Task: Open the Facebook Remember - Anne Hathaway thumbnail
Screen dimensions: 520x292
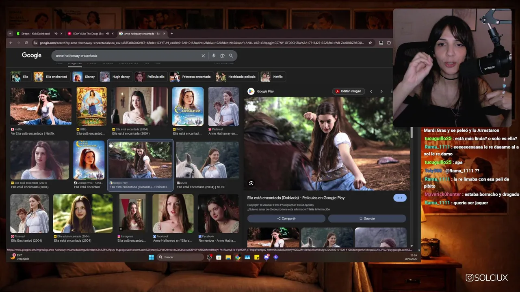Action: [x=219, y=213]
